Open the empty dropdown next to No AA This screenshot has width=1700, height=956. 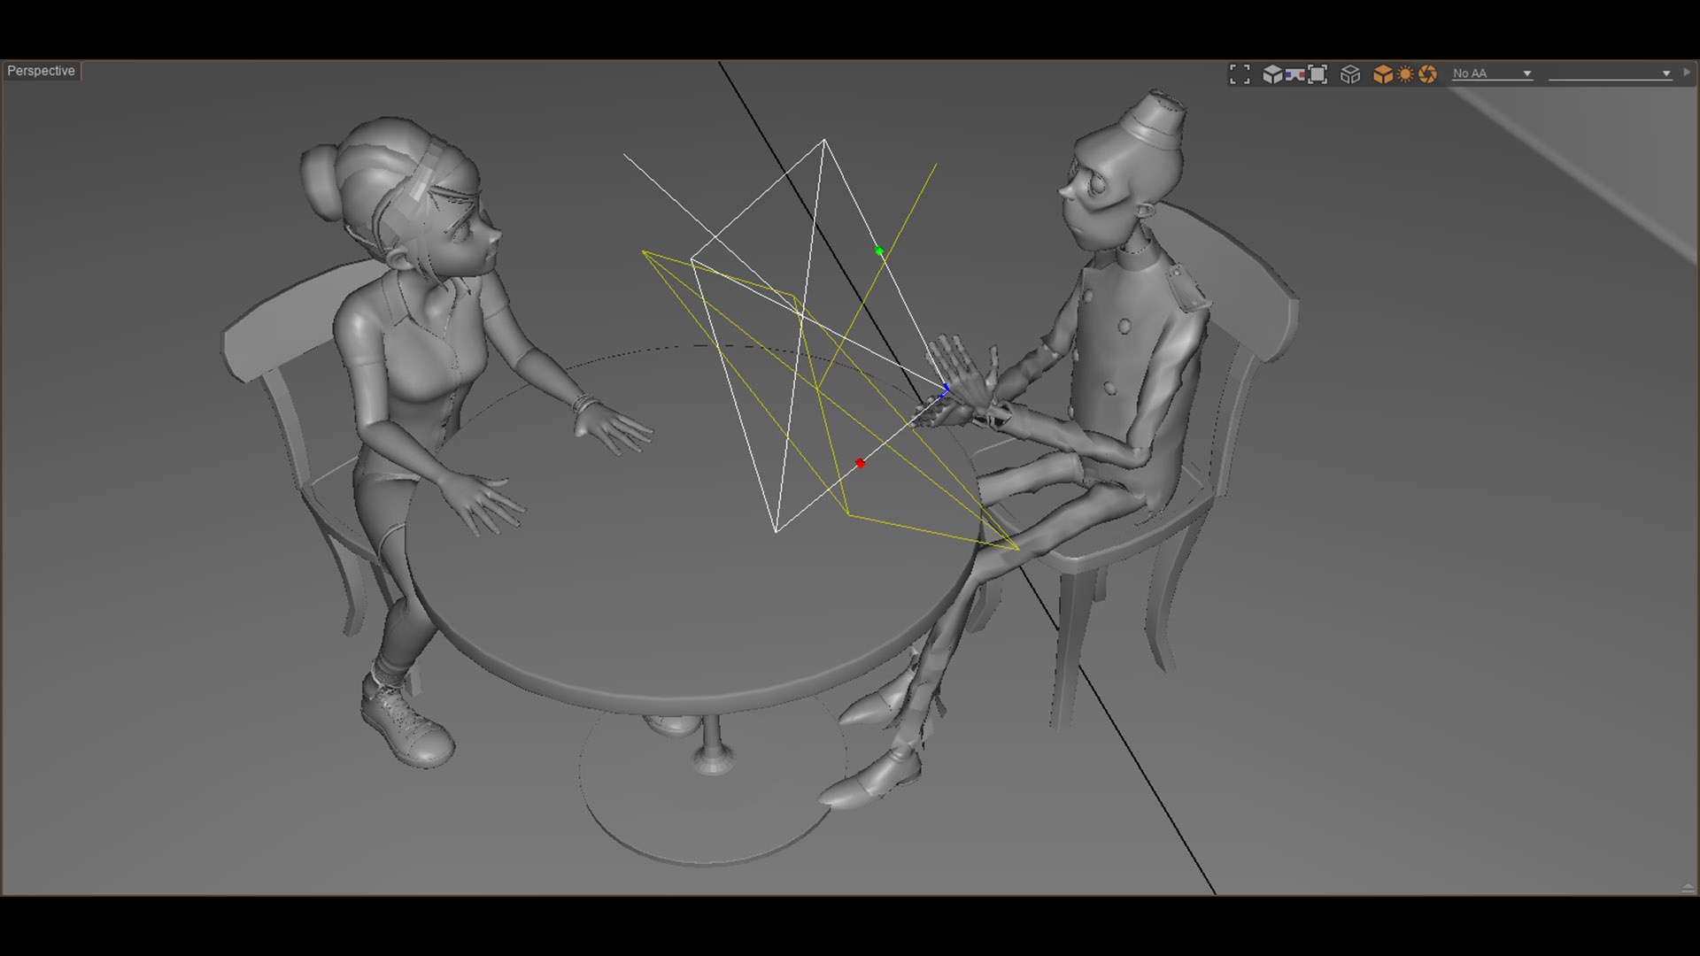pos(1610,73)
